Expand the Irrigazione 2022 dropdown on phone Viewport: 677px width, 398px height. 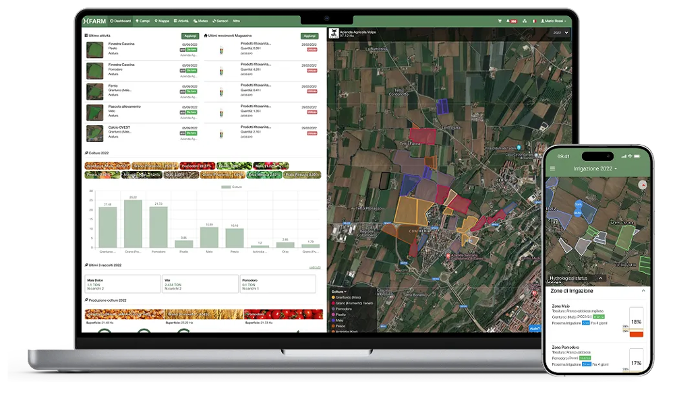tap(594, 168)
